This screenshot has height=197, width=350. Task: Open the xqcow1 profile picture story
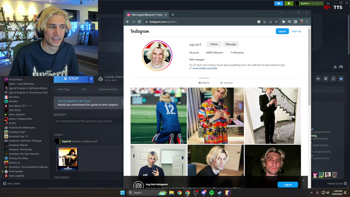pos(157,56)
